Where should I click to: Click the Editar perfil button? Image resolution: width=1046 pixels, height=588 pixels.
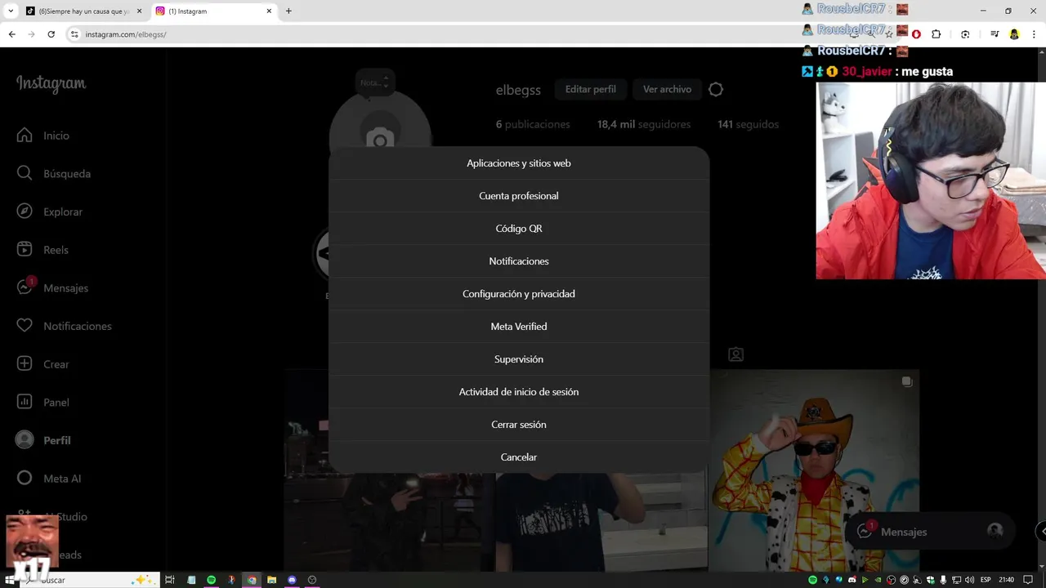click(x=591, y=90)
